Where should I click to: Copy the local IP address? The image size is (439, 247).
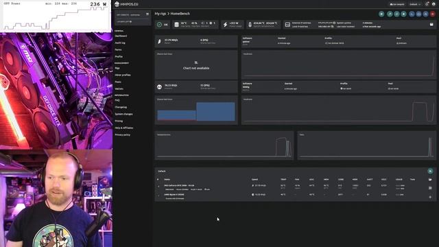pyautogui.click(x=332, y=27)
